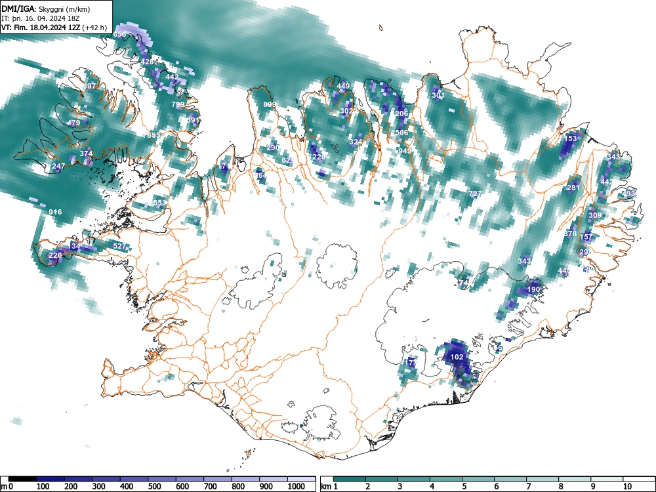Click the 656 visibility value on the map
Screen dimensions: 656x492
[x=119, y=34]
